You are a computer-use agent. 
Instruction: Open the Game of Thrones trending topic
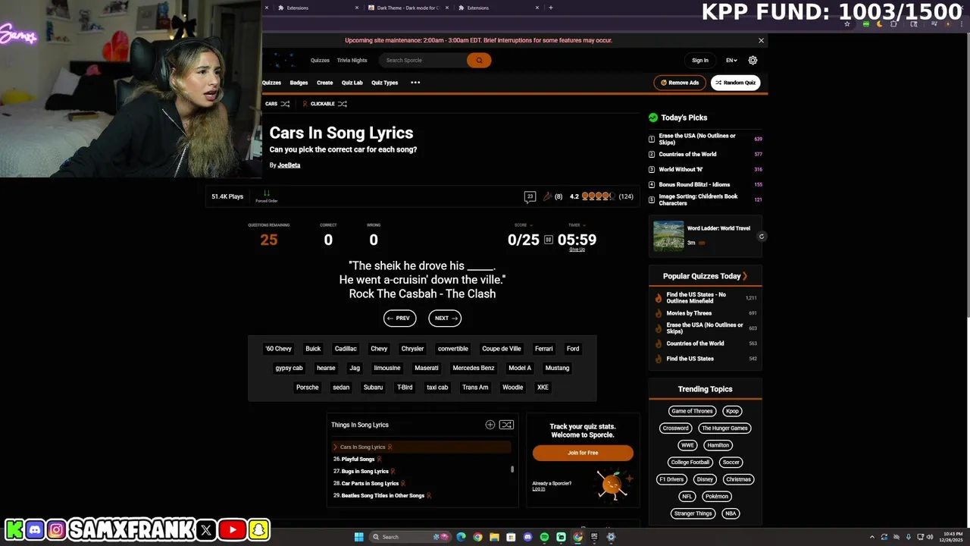point(692,411)
